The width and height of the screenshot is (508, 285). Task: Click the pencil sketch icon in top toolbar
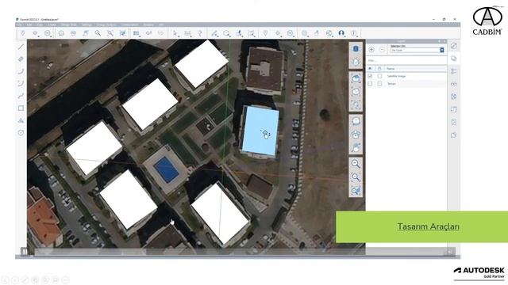tap(214, 33)
